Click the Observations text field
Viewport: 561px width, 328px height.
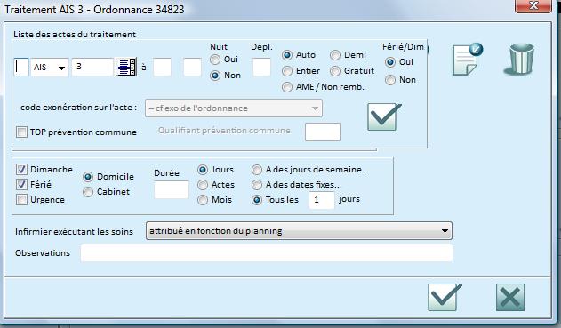click(x=267, y=253)
